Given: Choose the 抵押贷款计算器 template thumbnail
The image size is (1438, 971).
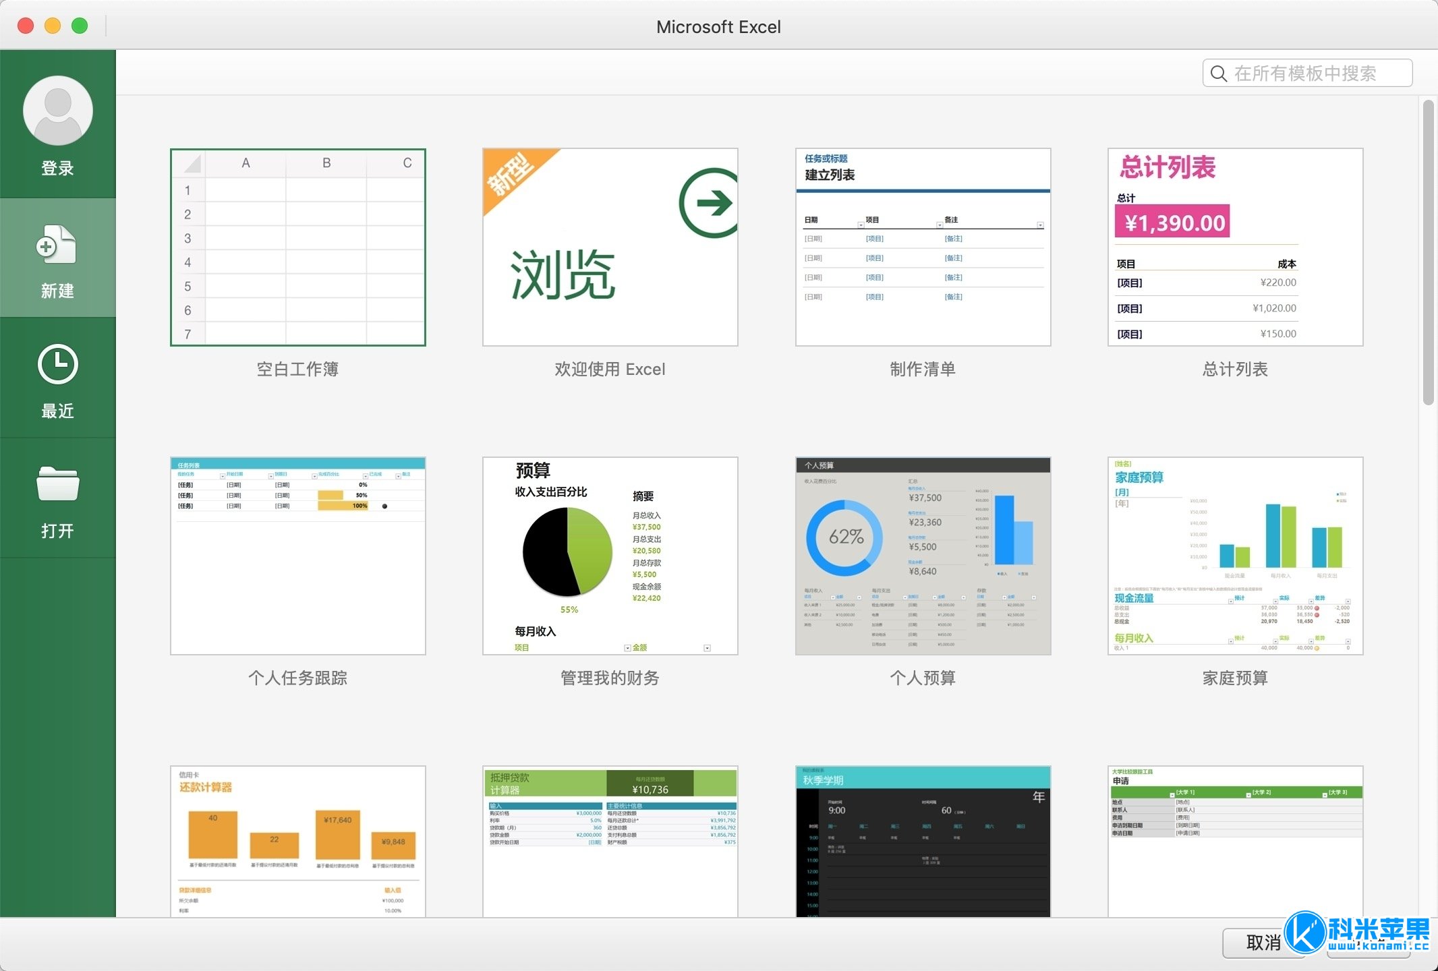Looking at the screenshot, I should click(x=610, y=842).
